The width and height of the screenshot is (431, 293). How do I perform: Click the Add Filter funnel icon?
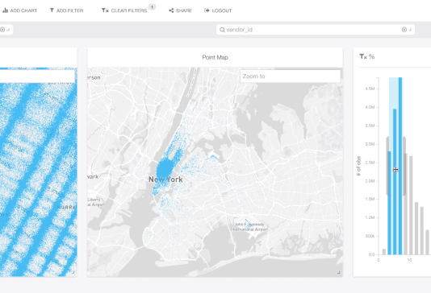tap(52, 10)
